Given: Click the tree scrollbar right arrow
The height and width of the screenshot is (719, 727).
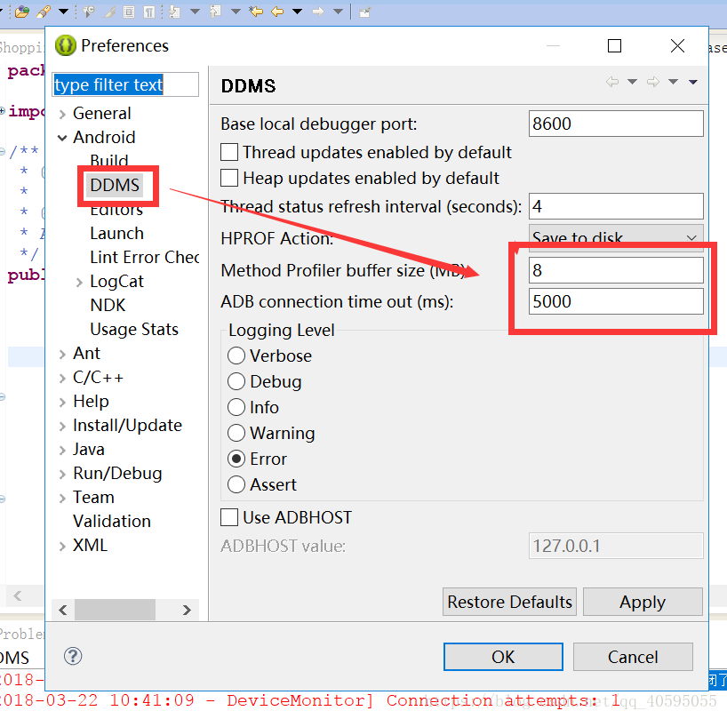Looking at the screenshot, I should (187, 610).
